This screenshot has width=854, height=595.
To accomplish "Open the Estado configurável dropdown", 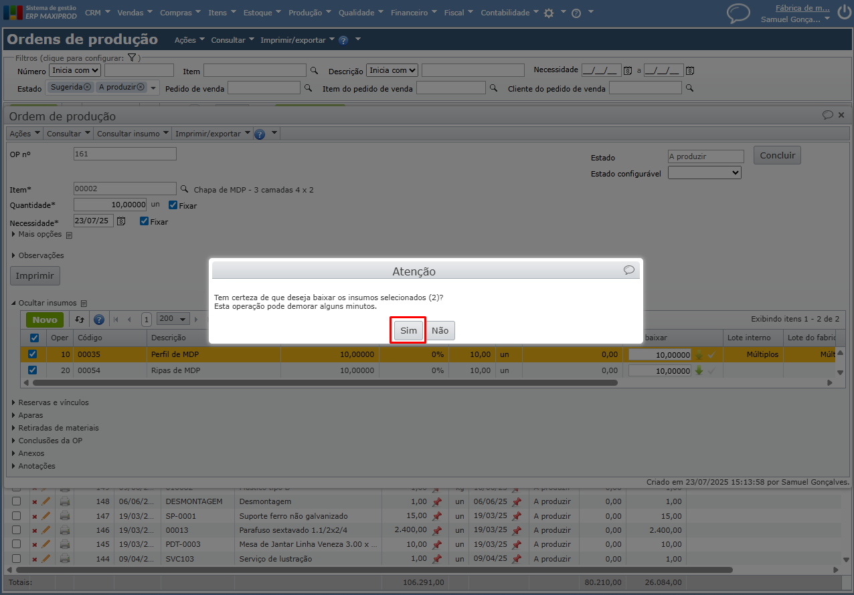I will (704, 173).
